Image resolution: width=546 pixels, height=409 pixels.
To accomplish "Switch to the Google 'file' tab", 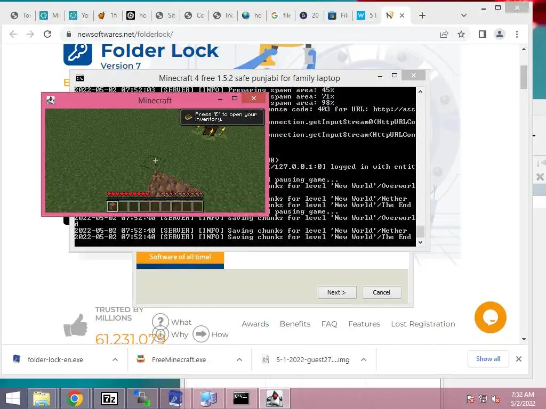I will pyautogui.click(x=280, y=15).
